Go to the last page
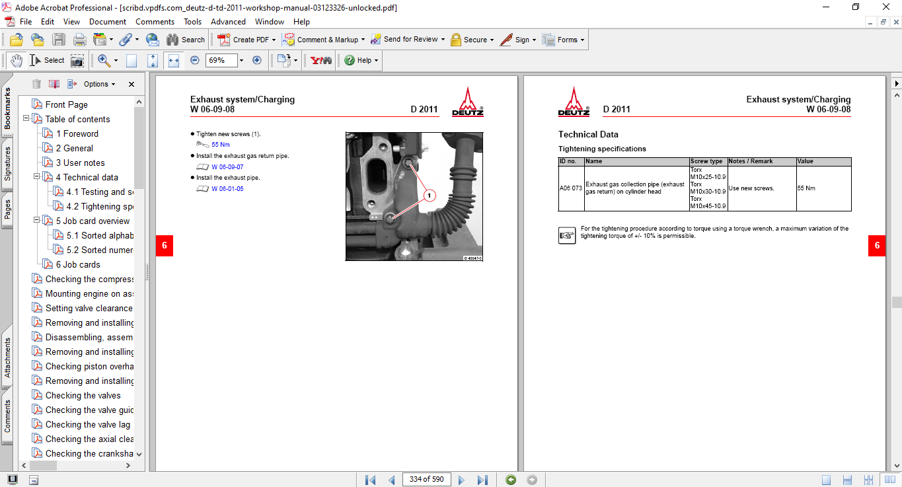This screenshot has height=487, width=902. pyautogui.click(x=482, y=479)
